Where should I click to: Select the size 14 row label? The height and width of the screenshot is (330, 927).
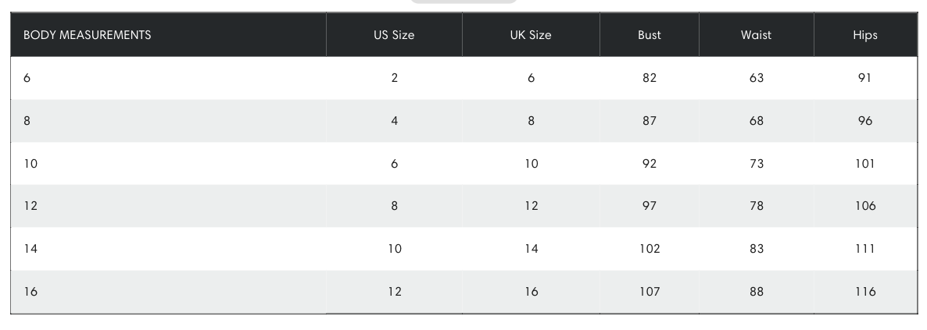[30, 249]
